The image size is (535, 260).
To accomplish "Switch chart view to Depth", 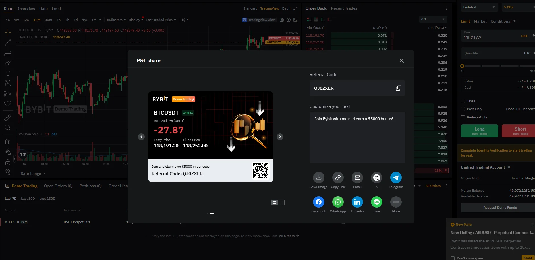I will point(287,8).
